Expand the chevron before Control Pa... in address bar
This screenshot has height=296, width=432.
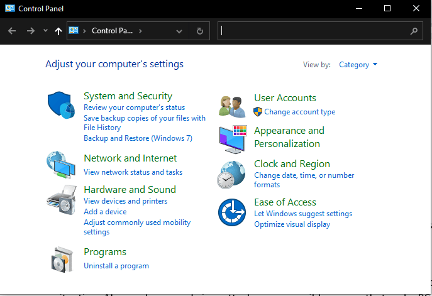(x=85, y=31)
